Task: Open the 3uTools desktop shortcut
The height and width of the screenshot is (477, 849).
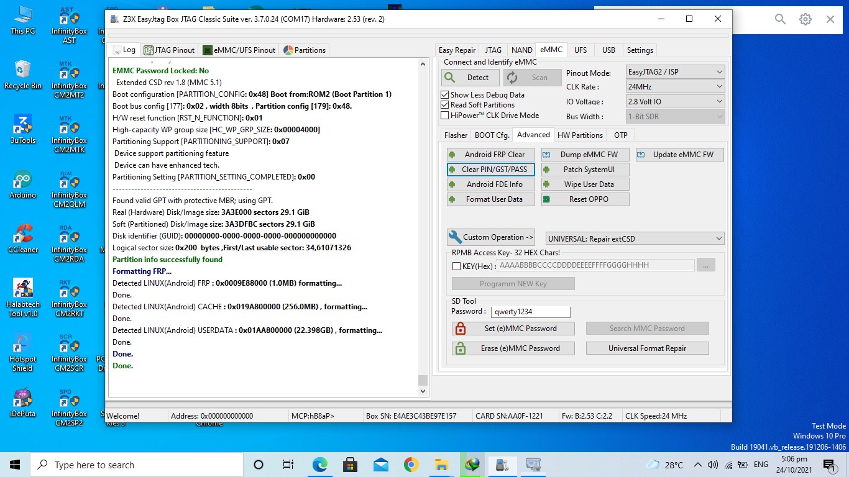Action: point(22,129)
